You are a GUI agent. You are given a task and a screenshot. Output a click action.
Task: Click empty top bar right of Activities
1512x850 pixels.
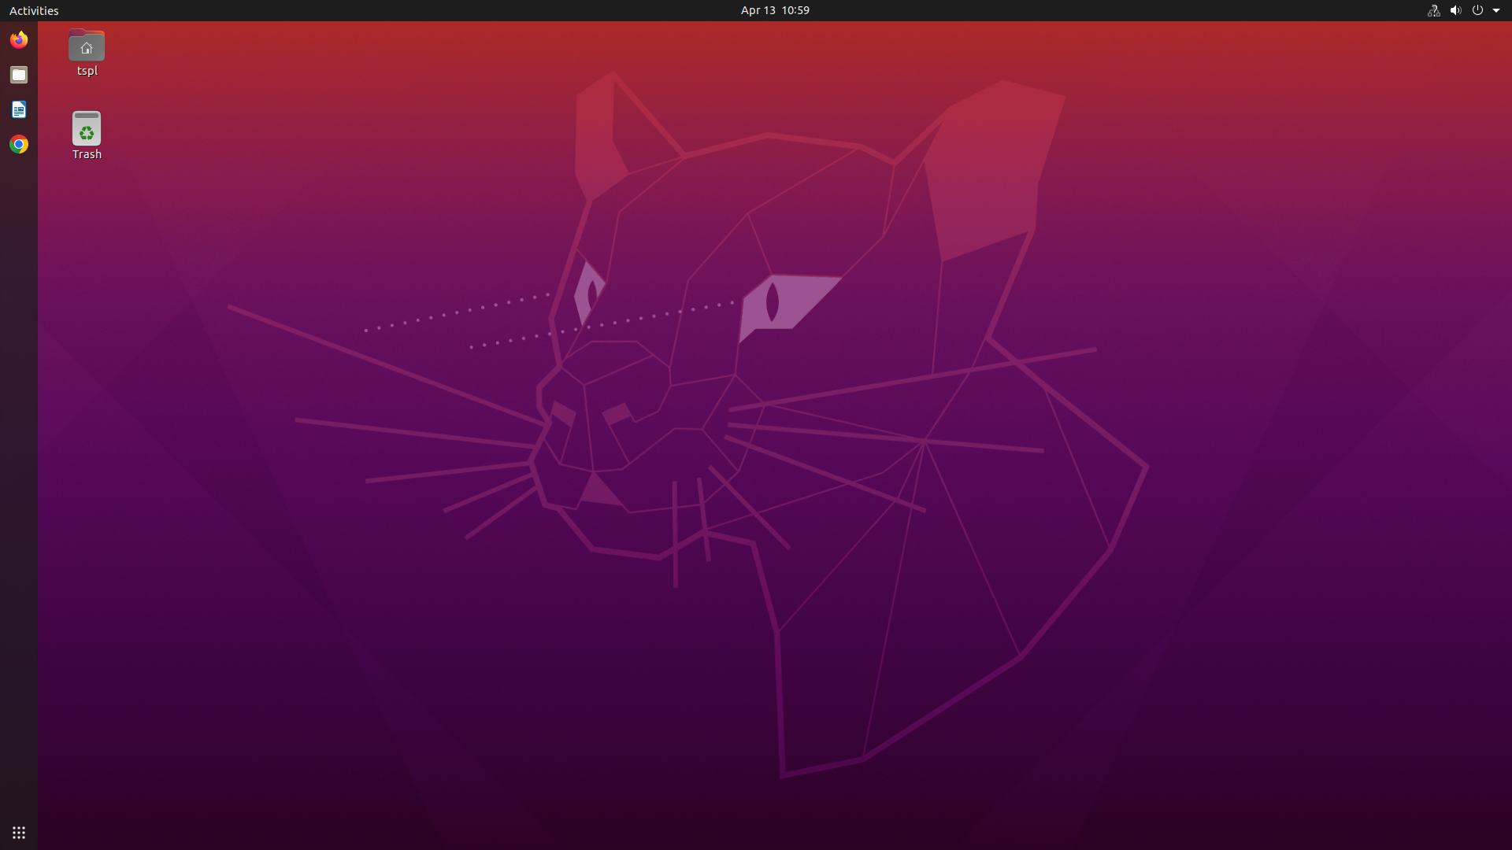pos(315,10)
